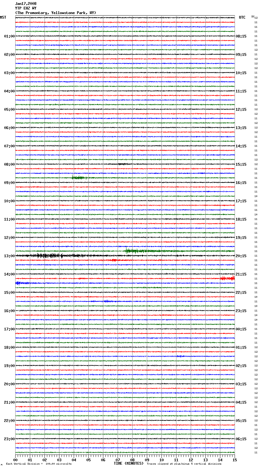Select the 09:15 UTC time label
Screen dimensions: 259x468
point(241,55)
